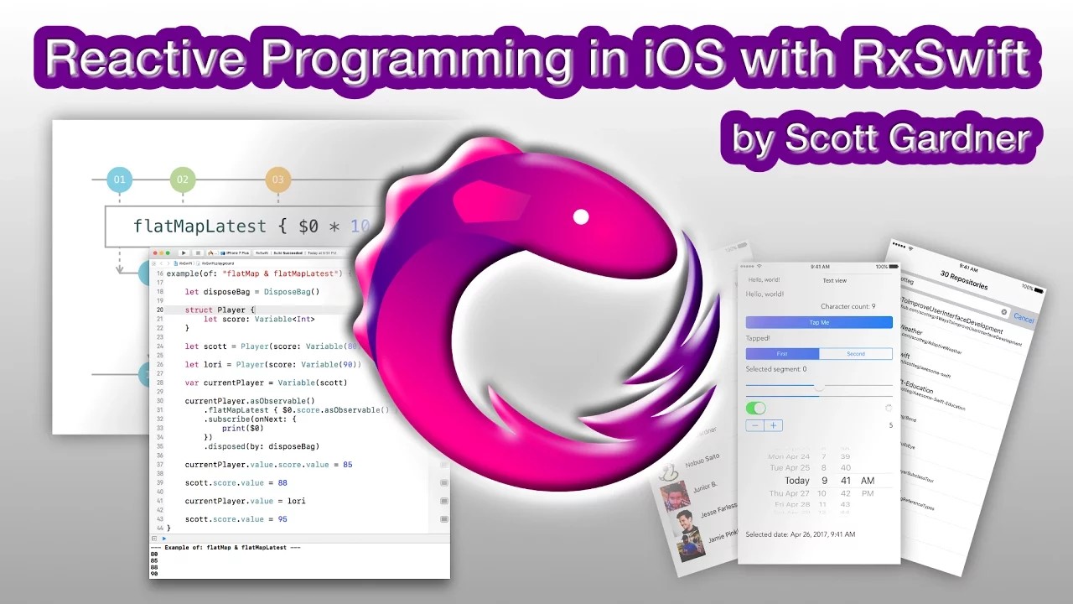Viewport: 1073px width, 604px height.
Task: Select 'Tue Apr 25' in the date picker
Action: pos(790,467)
